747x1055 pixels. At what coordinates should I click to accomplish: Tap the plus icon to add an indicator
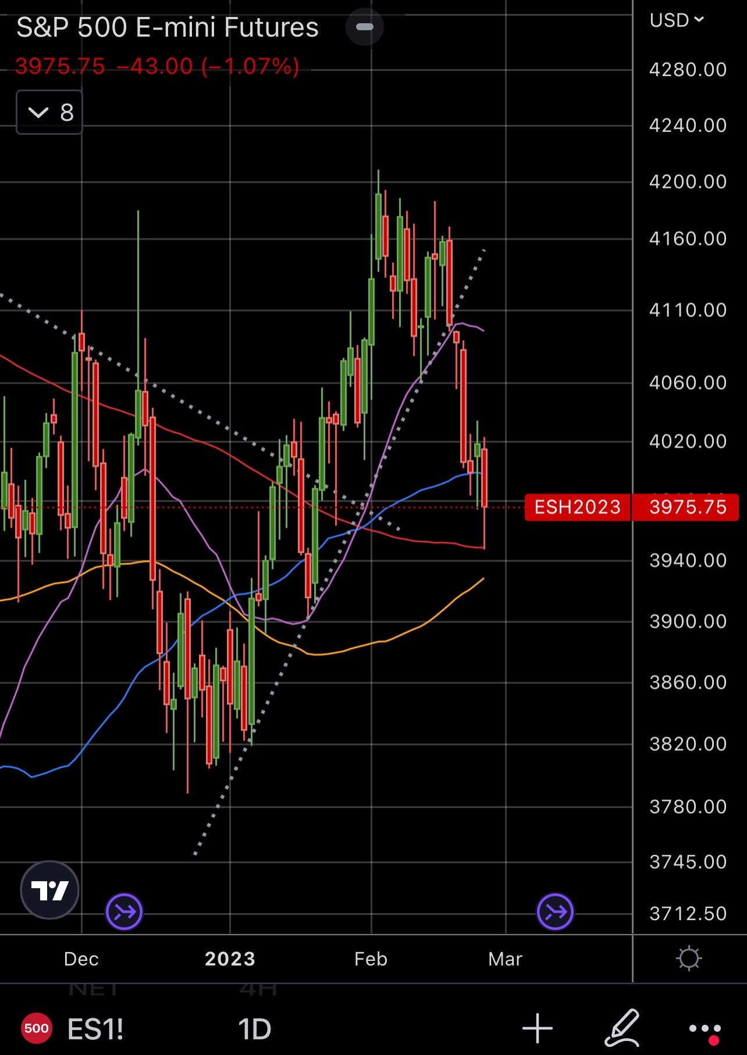pos(537,1029)
